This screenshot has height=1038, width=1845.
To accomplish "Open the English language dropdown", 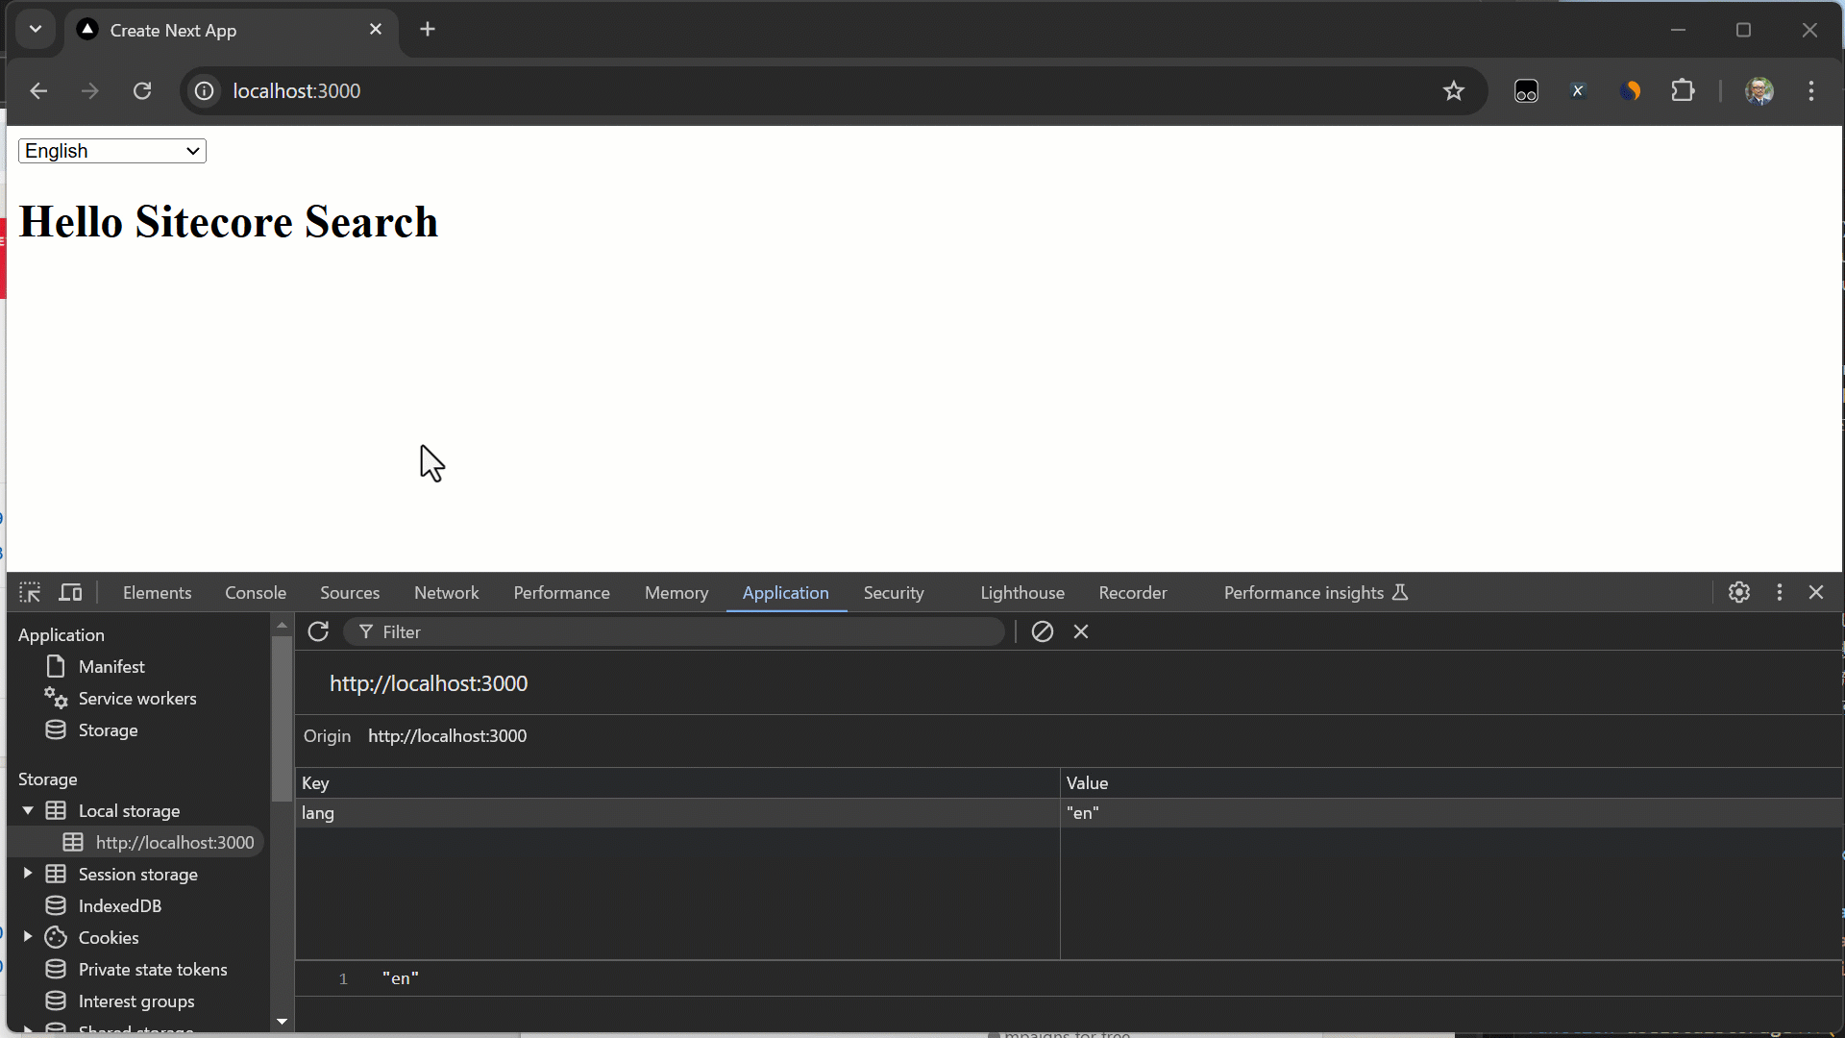I will (112, 151).
